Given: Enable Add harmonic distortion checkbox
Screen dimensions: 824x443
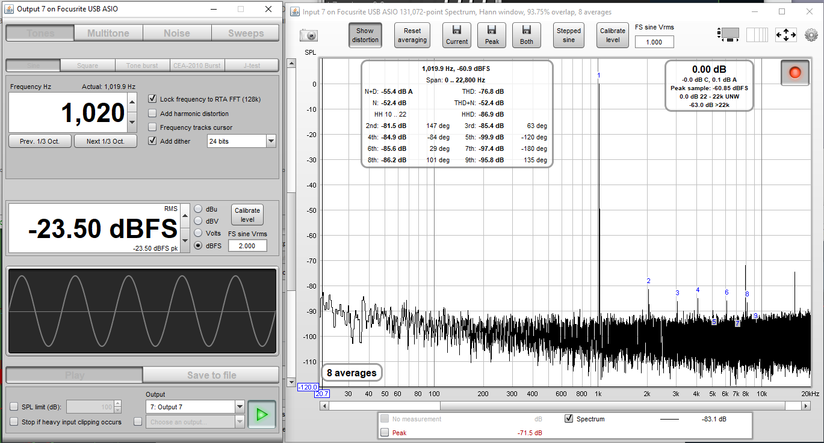Looking at the screenshot, I should (x=152, y=114).
